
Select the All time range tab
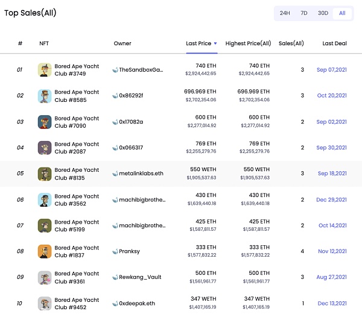coord(342,13)
